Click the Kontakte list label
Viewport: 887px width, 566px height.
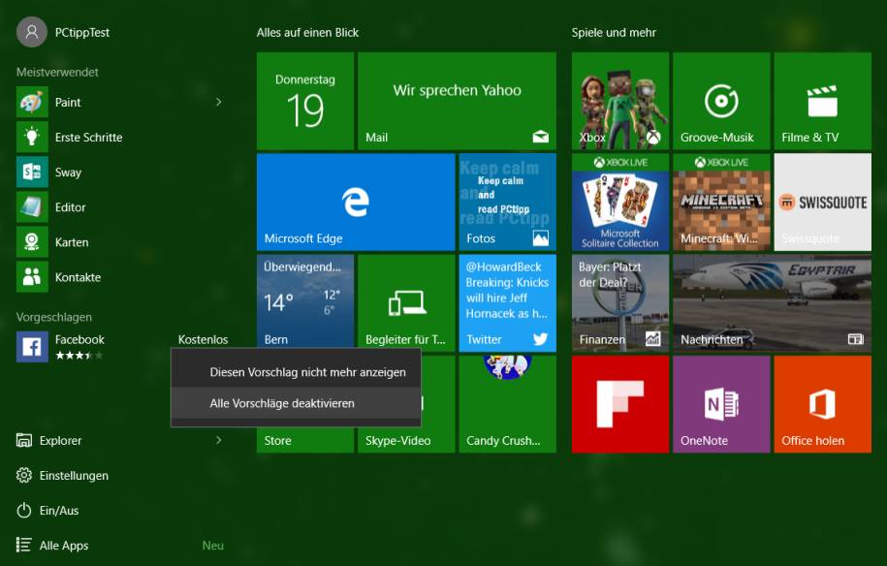79,277
